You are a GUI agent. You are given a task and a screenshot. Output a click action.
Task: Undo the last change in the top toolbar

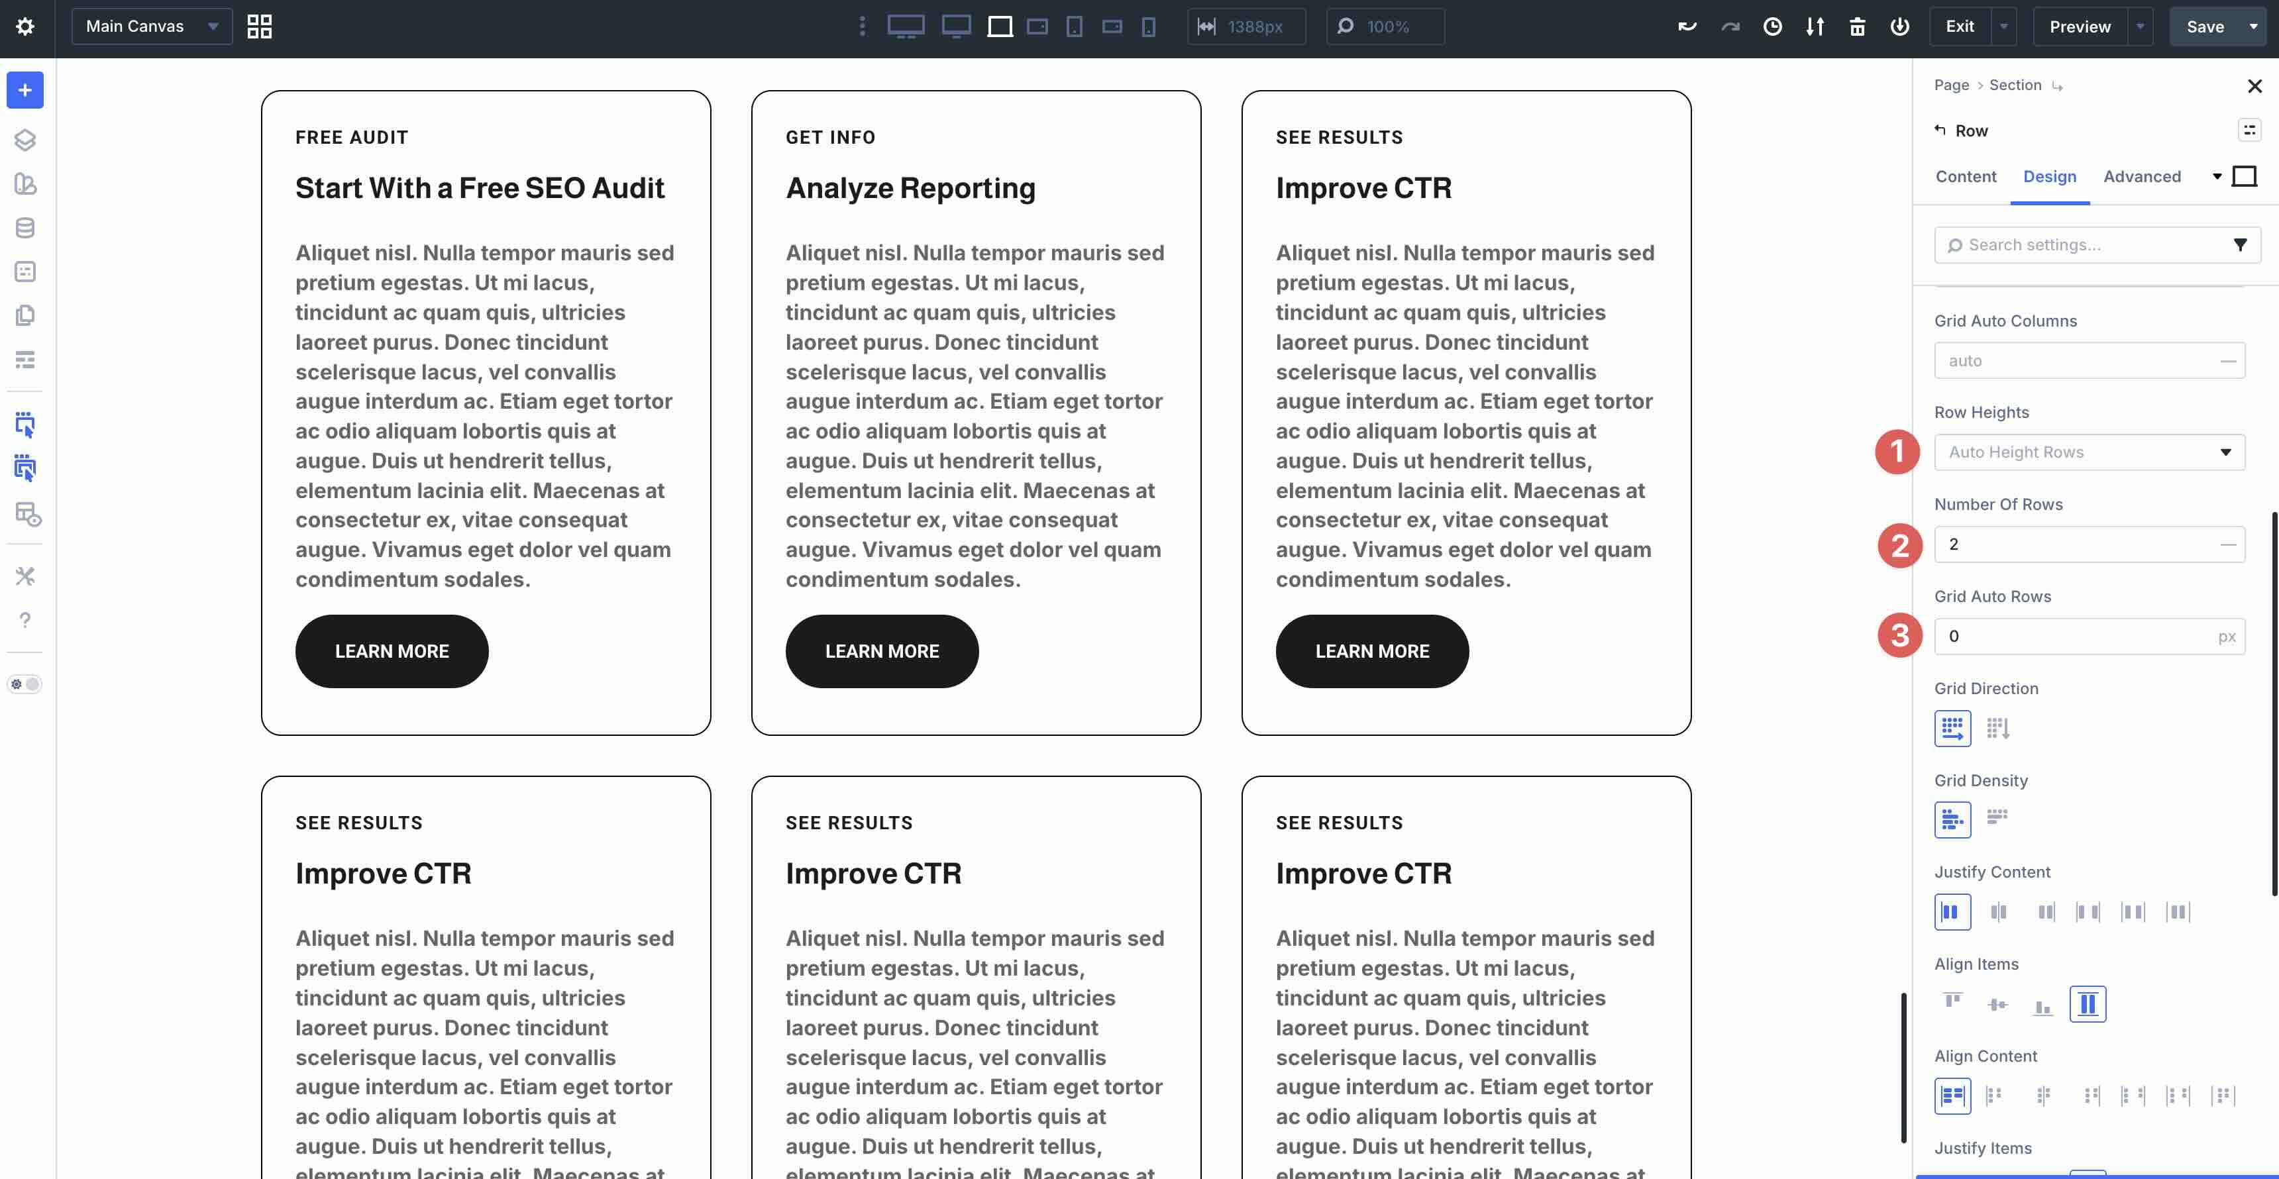[1687, 26]
